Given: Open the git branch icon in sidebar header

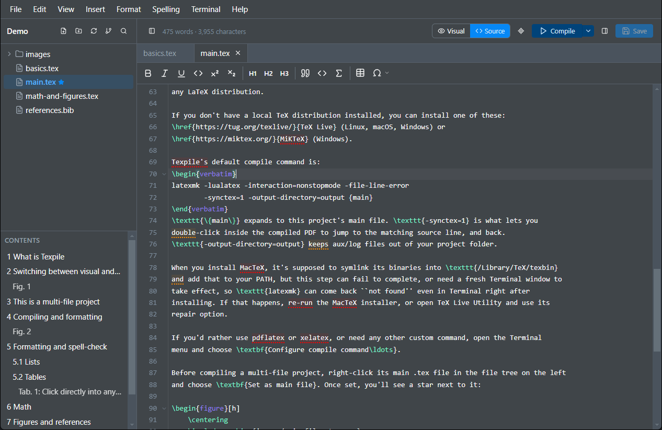Looking at the screenshot, I should [x=108, y=31].
